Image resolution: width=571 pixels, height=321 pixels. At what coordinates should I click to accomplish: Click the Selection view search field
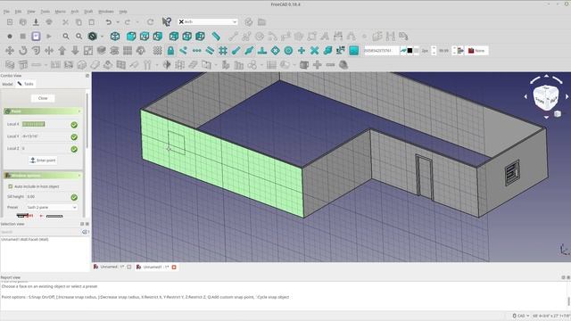41,232
